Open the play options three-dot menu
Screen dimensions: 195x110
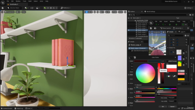click(x=57, y=8)
